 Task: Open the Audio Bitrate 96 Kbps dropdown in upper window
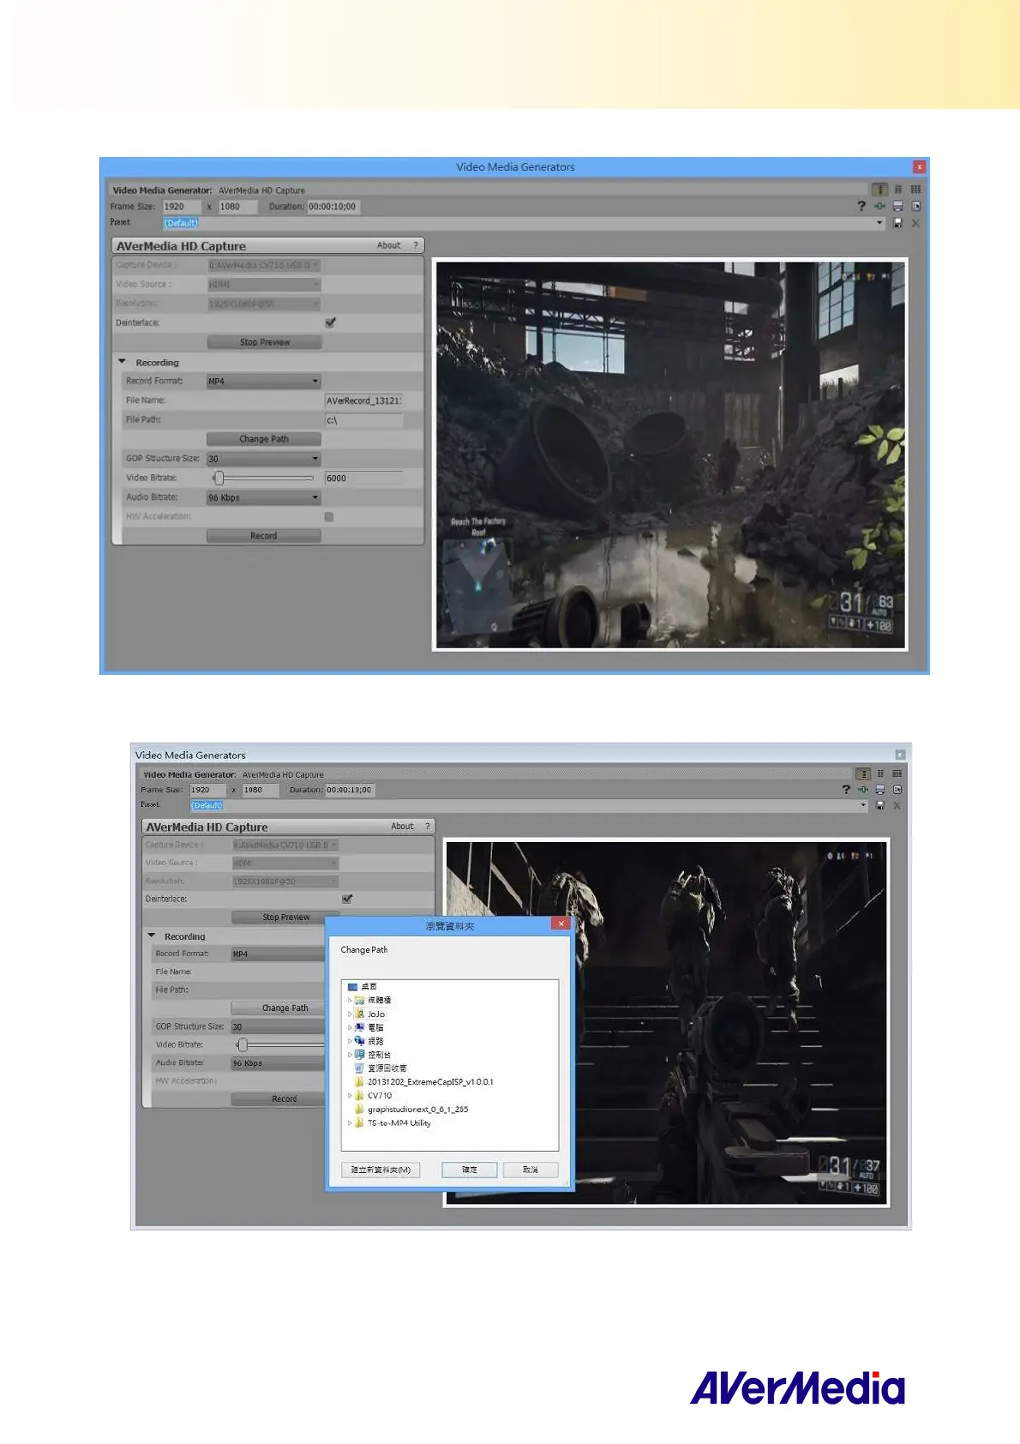point(263,497)
